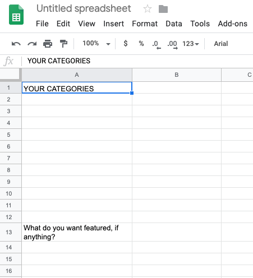Expand the 123 number formats dropdown

pos(191,44)
